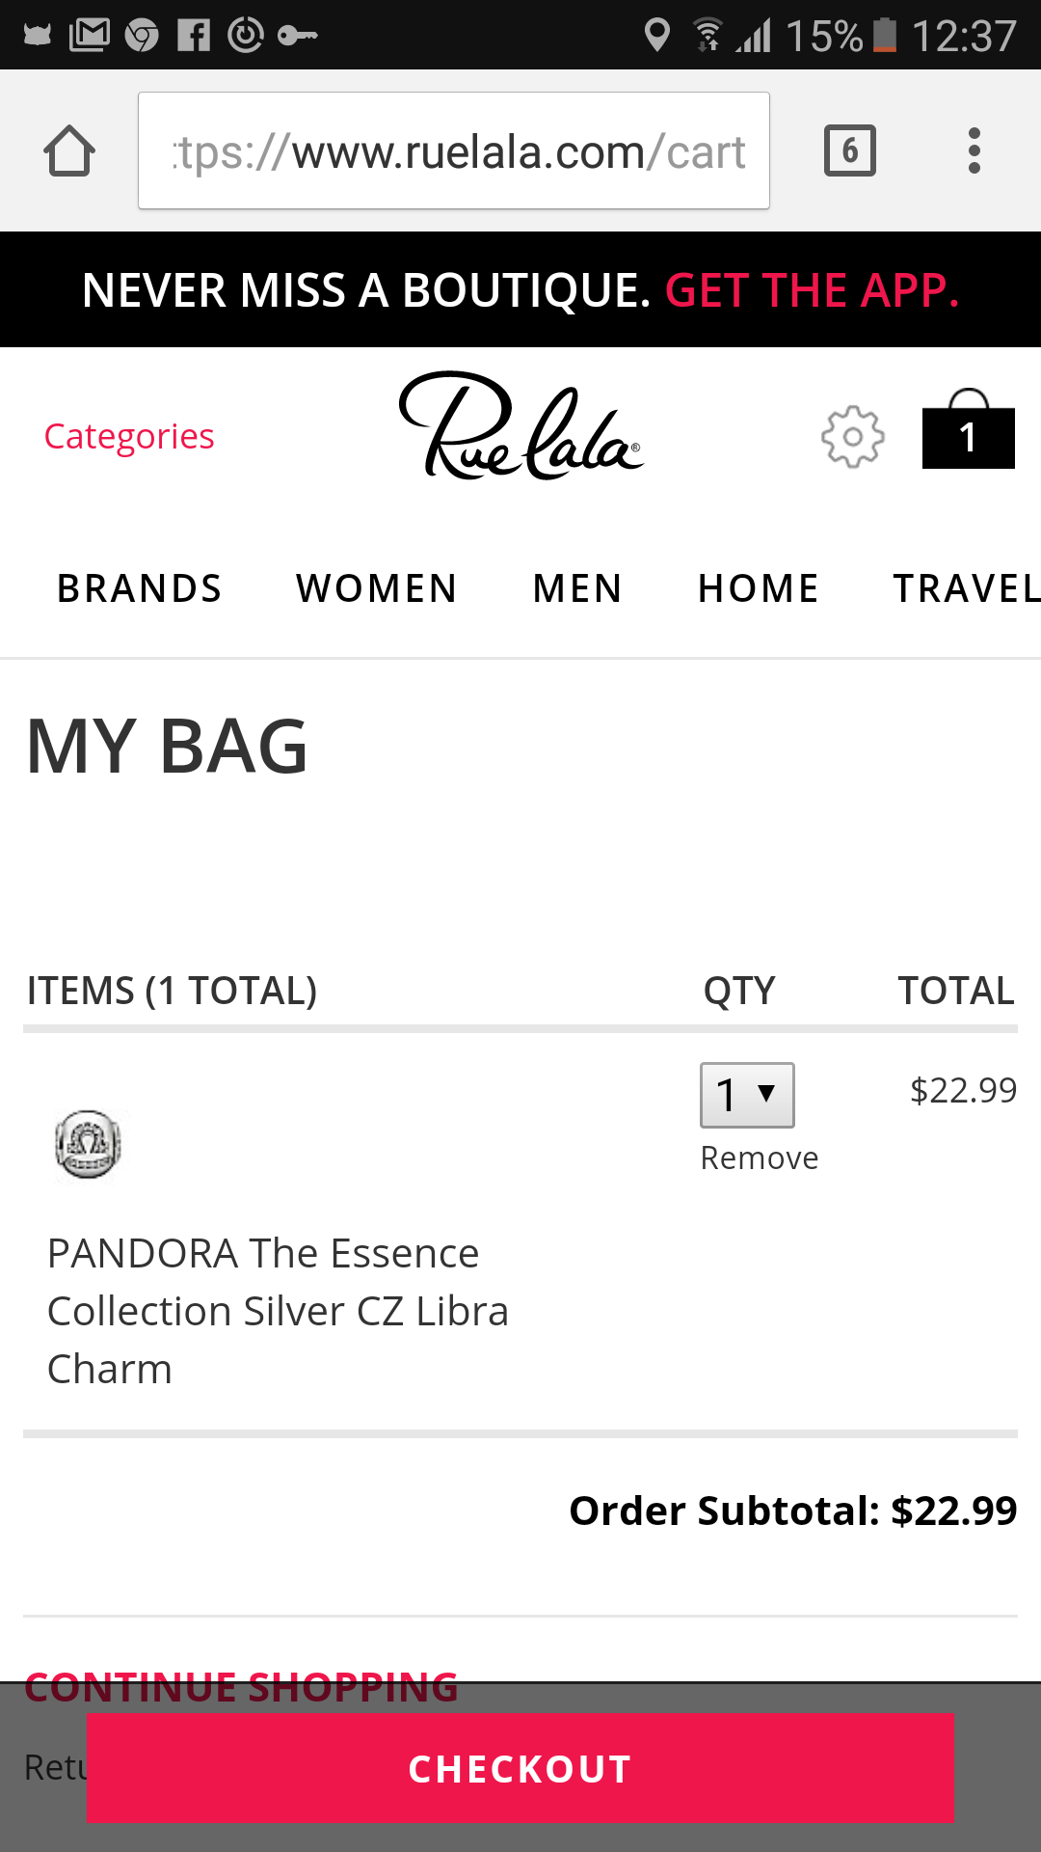Open the Categories menu

[129, 437]
